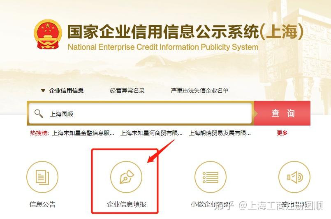The image size is (331, 219).
Task: Click the red 查询 search button
Action: pyautogui.click(x=282, y=113)
